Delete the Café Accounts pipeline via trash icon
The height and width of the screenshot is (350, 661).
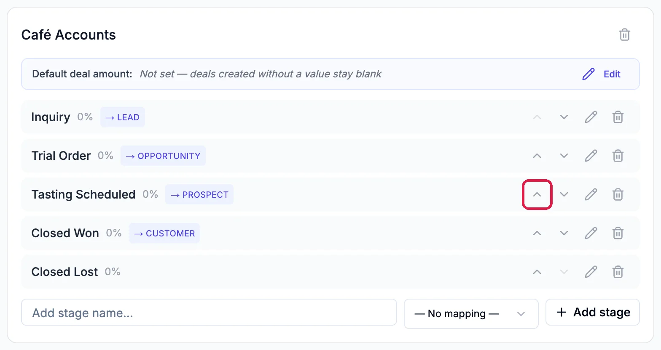point(624,34)
